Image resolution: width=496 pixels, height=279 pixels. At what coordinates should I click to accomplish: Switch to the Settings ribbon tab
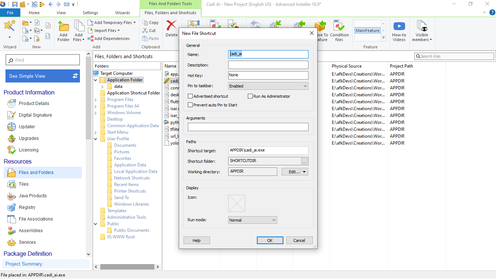(x=90, y=13)
